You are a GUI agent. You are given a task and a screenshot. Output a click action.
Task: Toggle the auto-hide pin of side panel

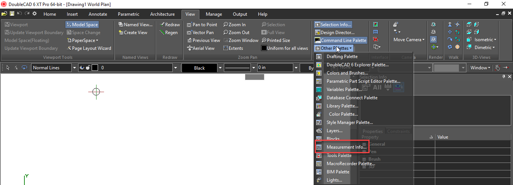coord(504,76)
